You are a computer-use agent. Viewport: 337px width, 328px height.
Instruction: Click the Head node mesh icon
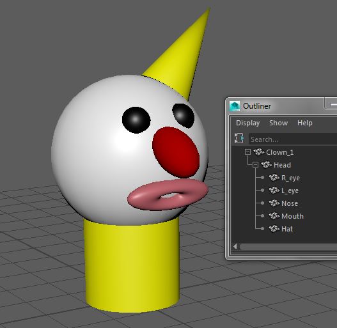(x=266, y=165)
